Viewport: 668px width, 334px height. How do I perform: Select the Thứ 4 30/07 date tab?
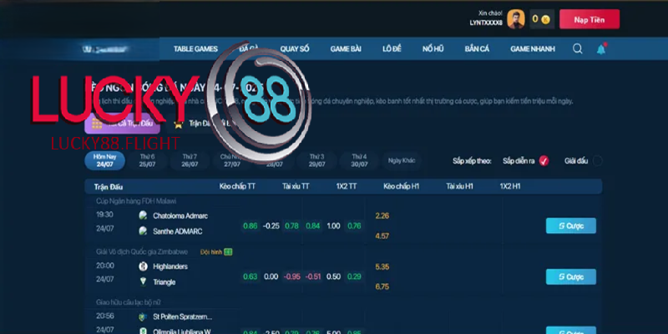coord(359,160)
